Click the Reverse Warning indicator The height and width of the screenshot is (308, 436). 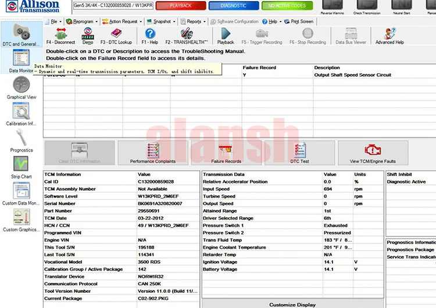point(333,7)
